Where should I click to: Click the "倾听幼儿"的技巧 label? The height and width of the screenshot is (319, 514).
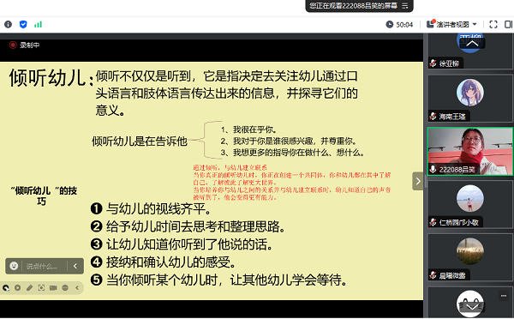tap(44, 196)
